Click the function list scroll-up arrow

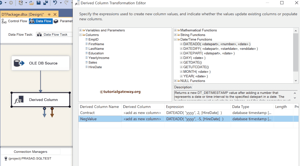296,31
